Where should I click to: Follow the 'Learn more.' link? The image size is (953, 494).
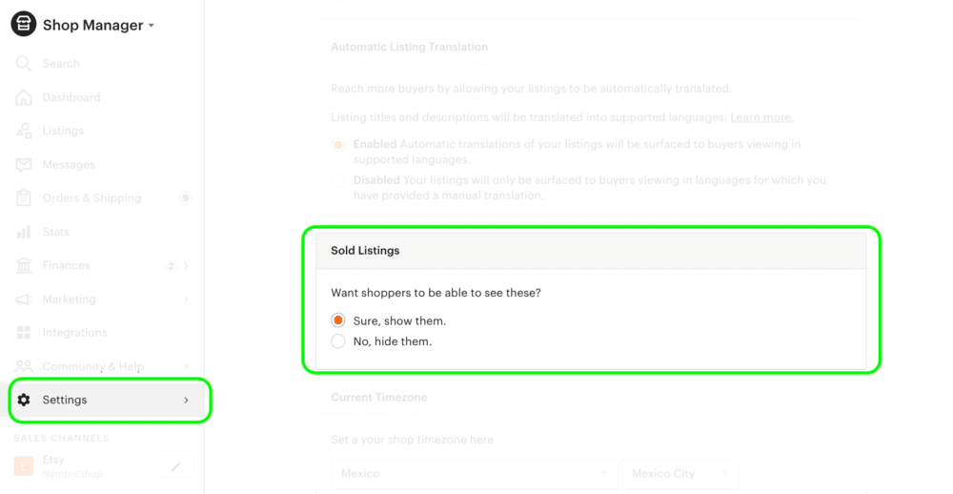point(762,117)
